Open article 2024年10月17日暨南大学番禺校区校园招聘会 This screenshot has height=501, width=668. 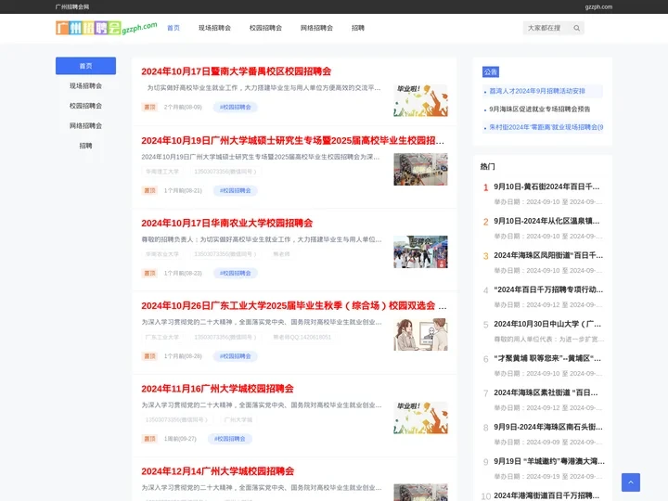tap(237, 71)
